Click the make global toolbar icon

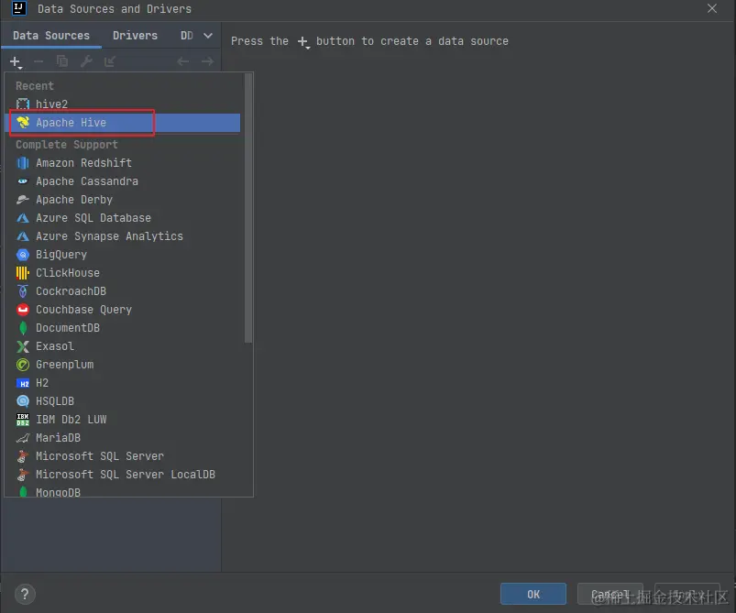[x=110, y=61]
